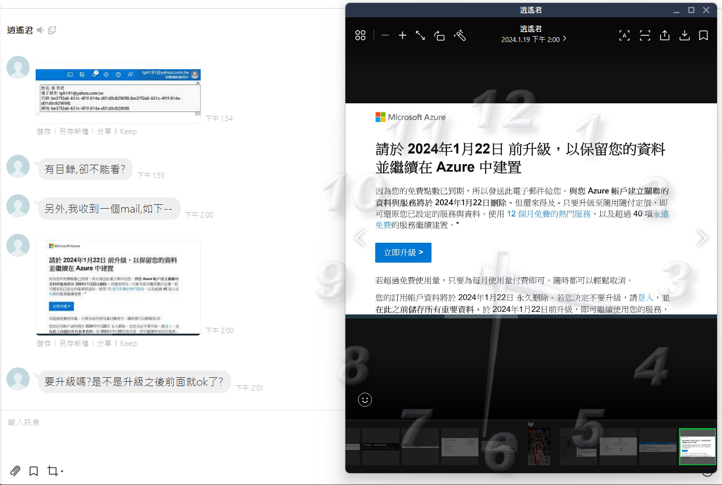This screenshot has height=485, width=722.
Task: Scan the image for a QR code
Action: 645,36
